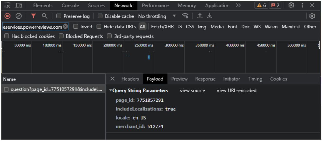
Task: Open the No throttling dropdown
Action: [157, 16]
